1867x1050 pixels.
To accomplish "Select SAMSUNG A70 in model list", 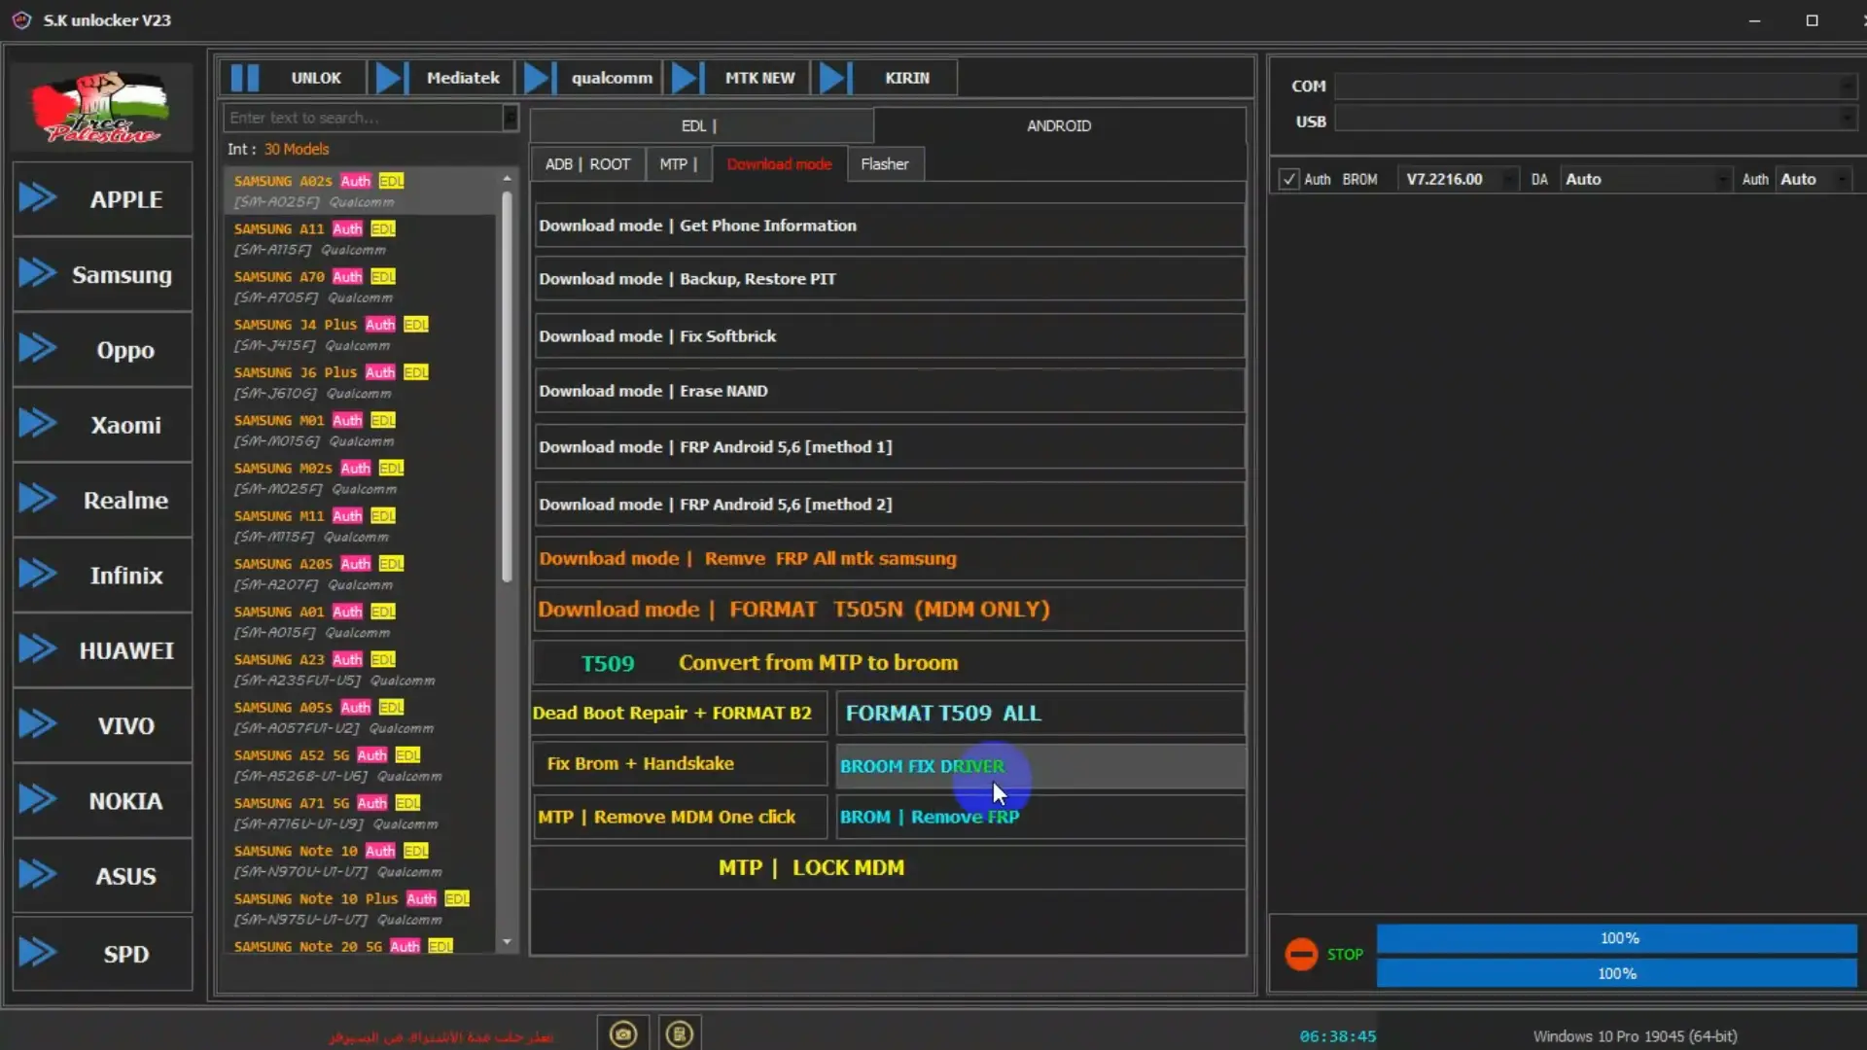I will 360,286.
